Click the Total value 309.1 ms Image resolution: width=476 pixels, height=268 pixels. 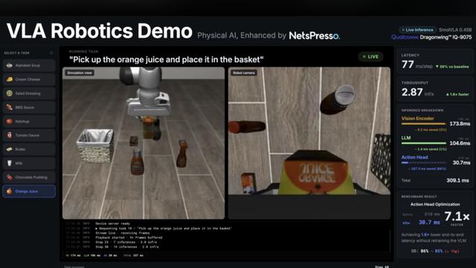[x=457, y=180]
